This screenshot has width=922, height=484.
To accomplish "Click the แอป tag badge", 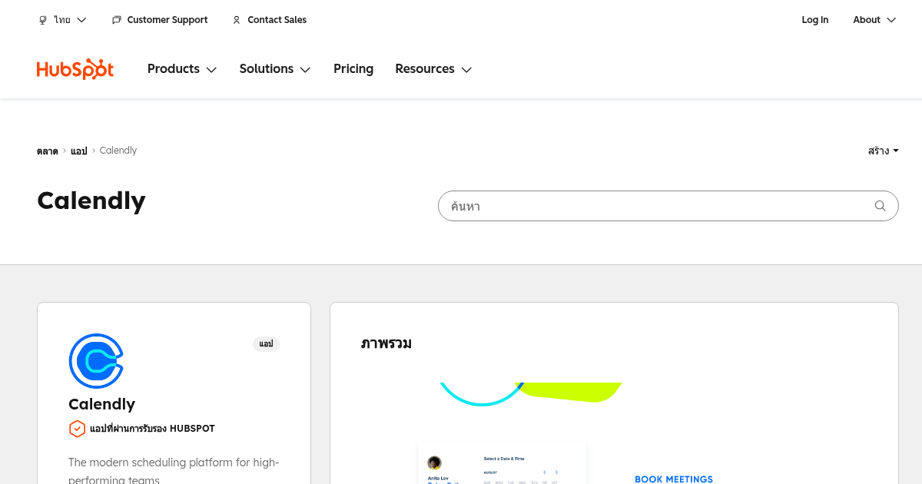I will pos(266,344).
